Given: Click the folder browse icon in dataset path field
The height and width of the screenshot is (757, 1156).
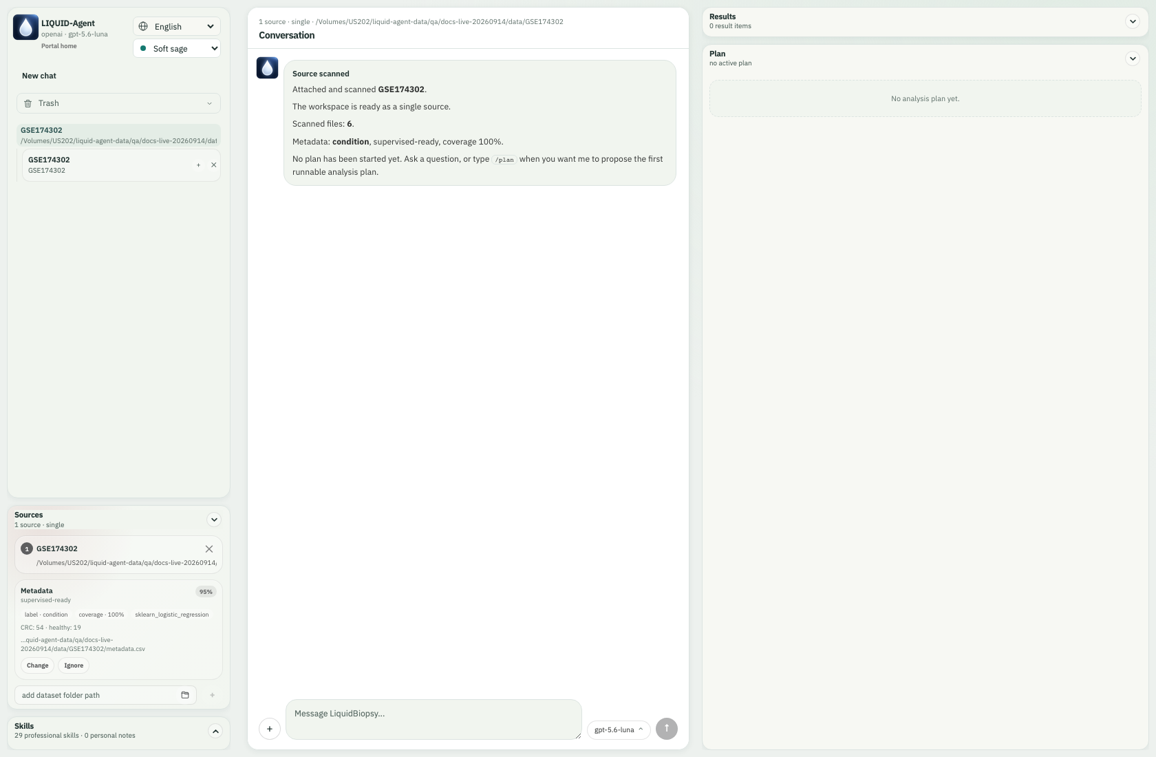Looking at the screenshot, I should pyautogui.click(x=185, y=695).
